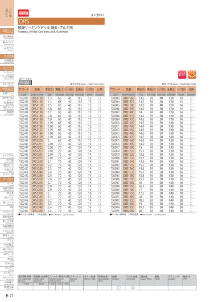
Task: Open the ギケン sidebar tab
Action: (7, 240)
